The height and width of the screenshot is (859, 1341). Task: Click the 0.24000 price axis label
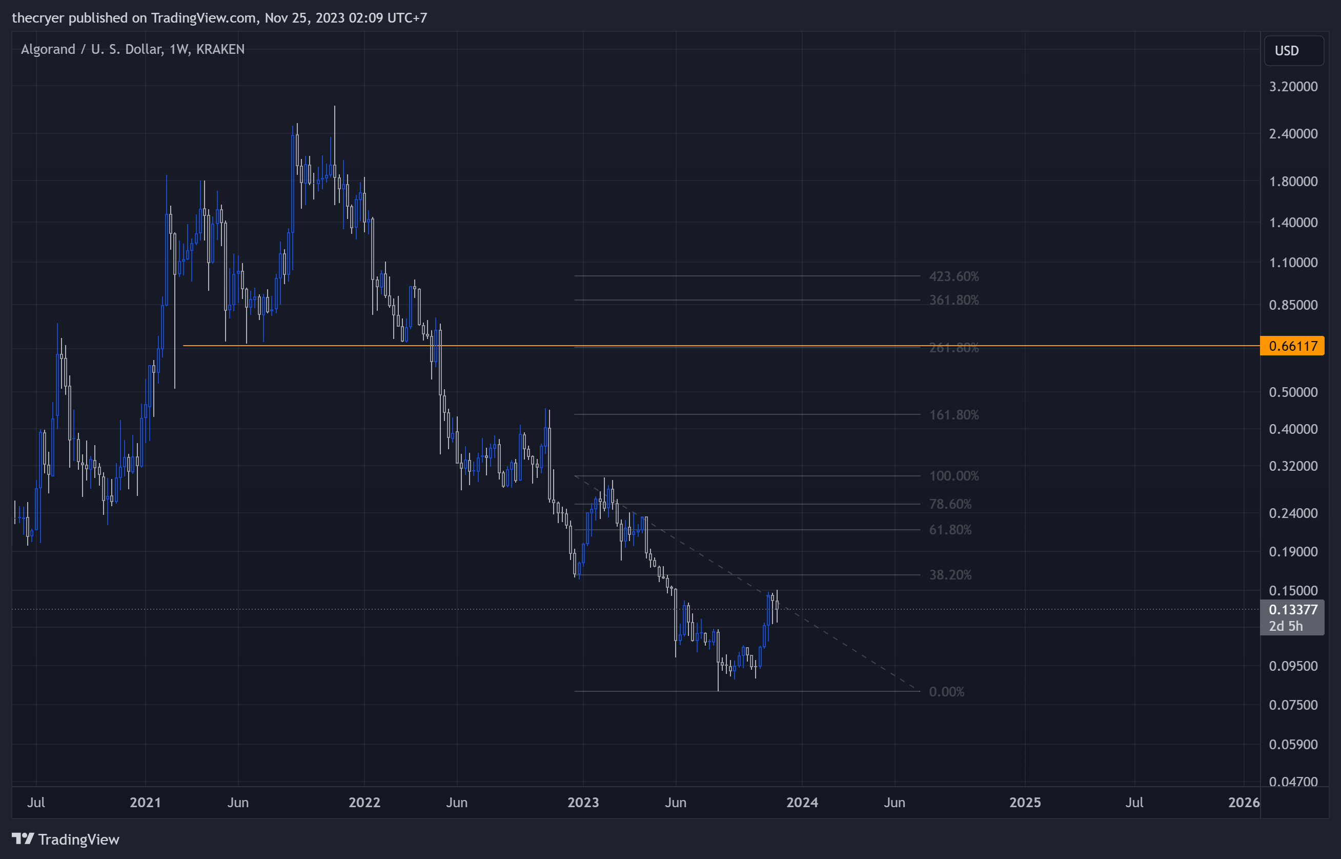coord(1293,513)
